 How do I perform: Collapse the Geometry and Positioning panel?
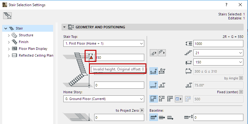pos(65,27)
